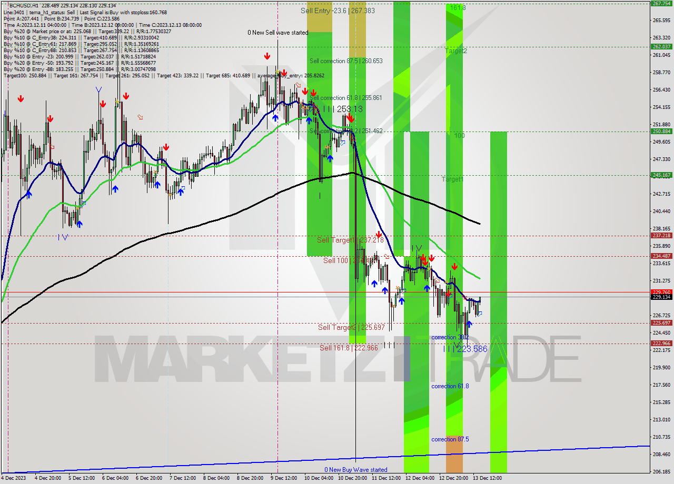674x484 pixels.
Task: Click the 'I I I 223.586' wave label
Action: pyautogui.click(x=465, y=349)
